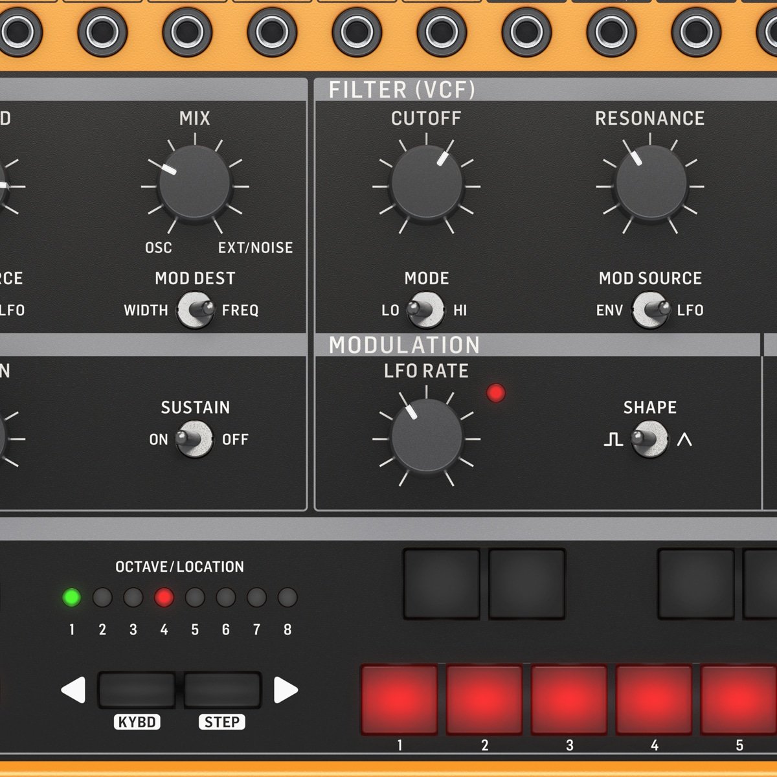
Task: Click the oscillator MIX knob
Action: (x=194, y=183)
